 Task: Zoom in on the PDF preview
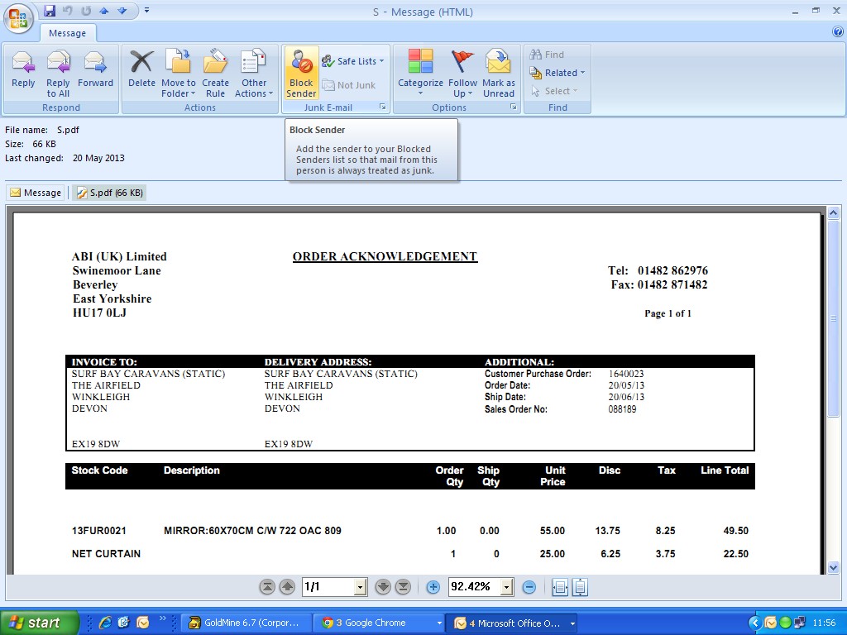[x=433, y=587]
